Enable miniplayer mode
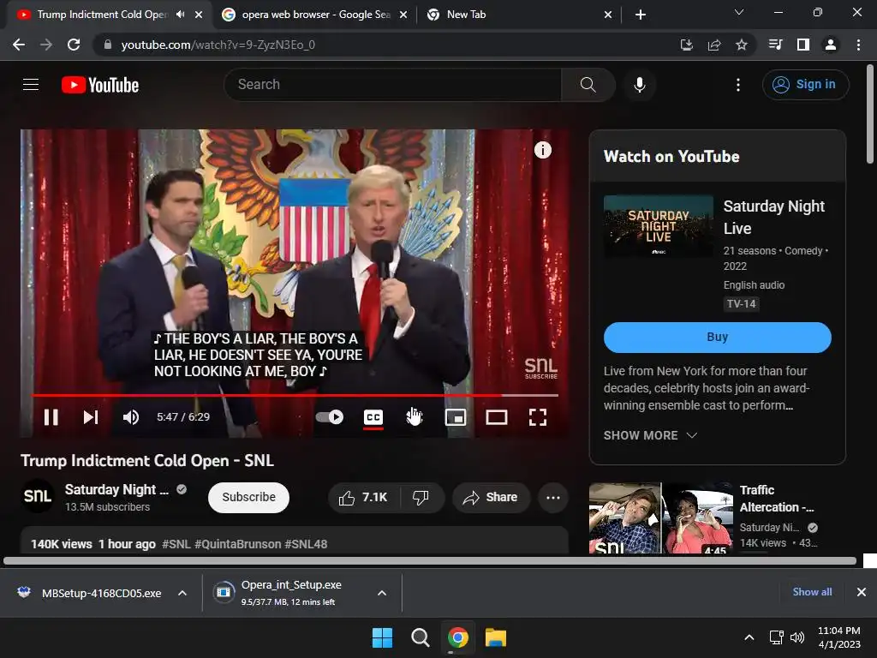 (456, 417)
